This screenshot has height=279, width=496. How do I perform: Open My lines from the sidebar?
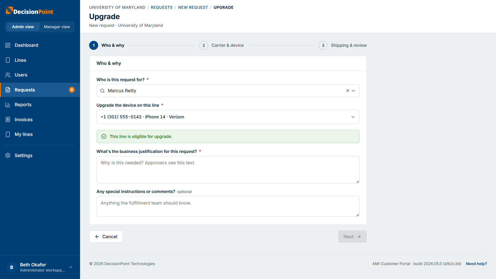tap(40, 134)
